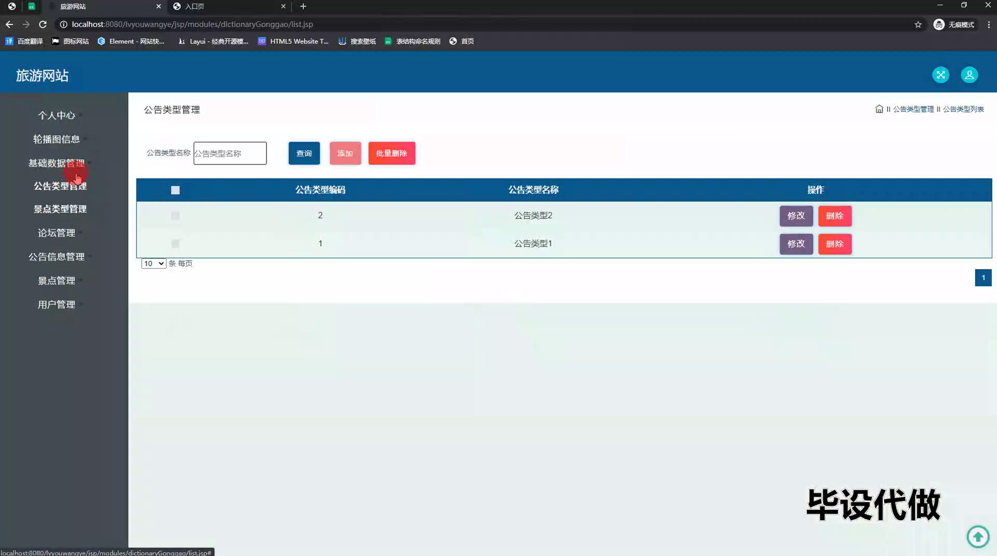
Task: Click the 公告类型名称 column header
Action: pyautogui.click(x=533, y=190)
